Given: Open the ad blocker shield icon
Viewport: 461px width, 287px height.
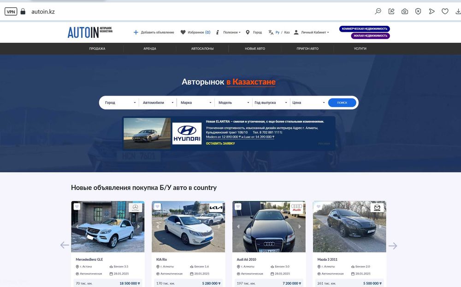Looking at the screenshot, I should (418, 11).
